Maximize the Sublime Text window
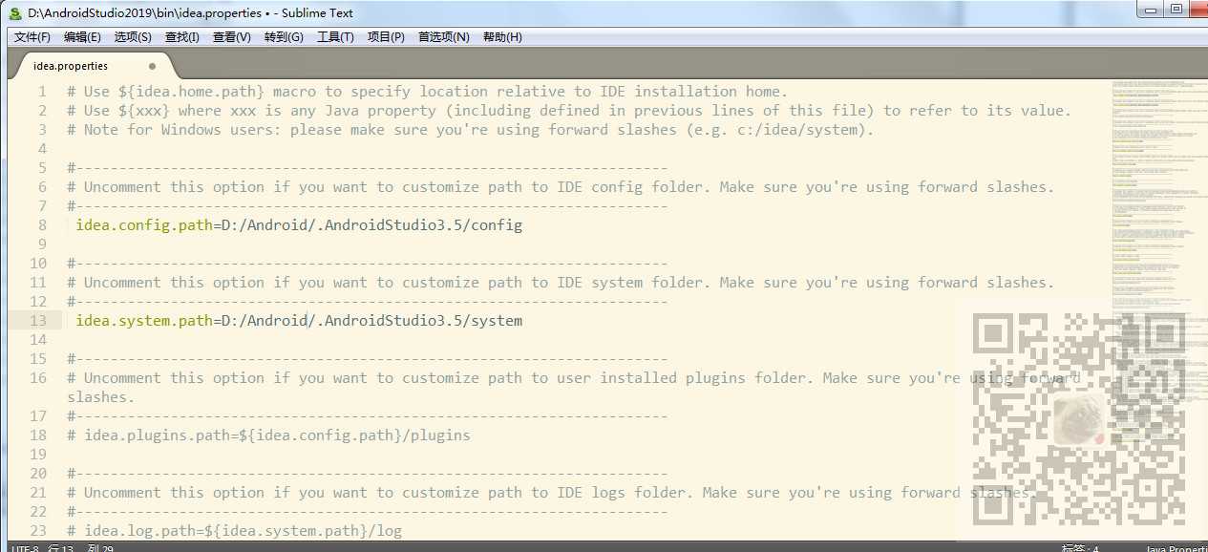Image resolution: width=1208 pixels, height=552 pixels. [x=1176, y=9]
